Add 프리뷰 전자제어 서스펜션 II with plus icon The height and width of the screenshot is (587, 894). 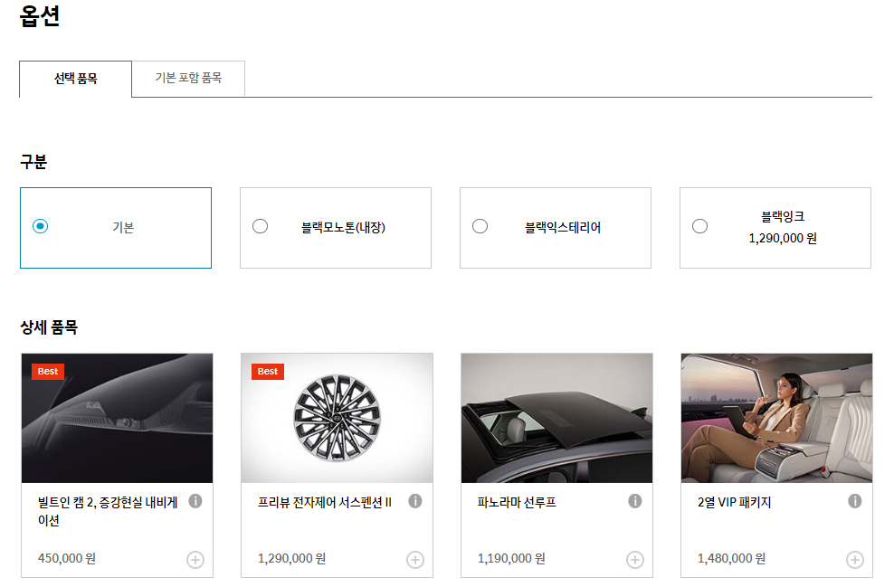415,560
